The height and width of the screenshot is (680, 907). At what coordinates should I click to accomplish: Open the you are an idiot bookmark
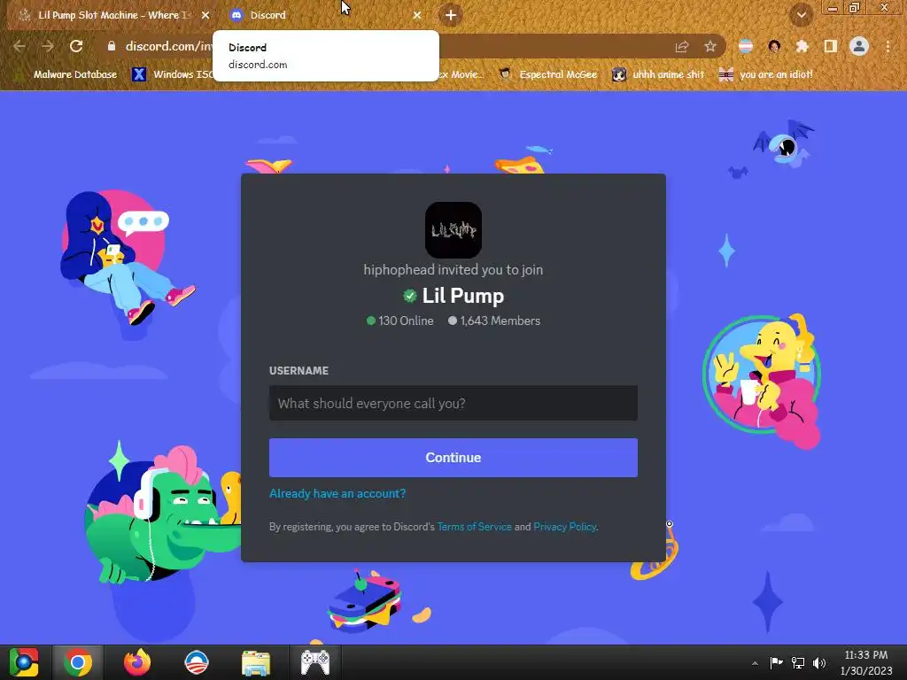pos(765,74)
